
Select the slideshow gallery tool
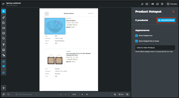pyautogui.click(x=3, y=55)
